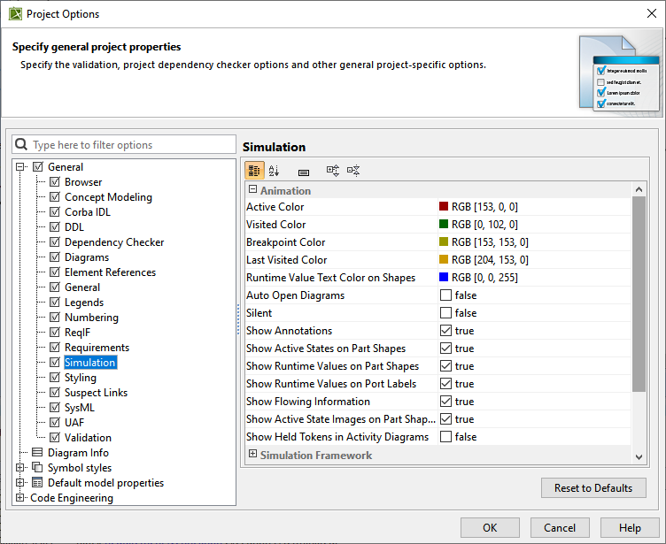Click the Active Color red swatch
666x544 pixels.
point(444,207)
